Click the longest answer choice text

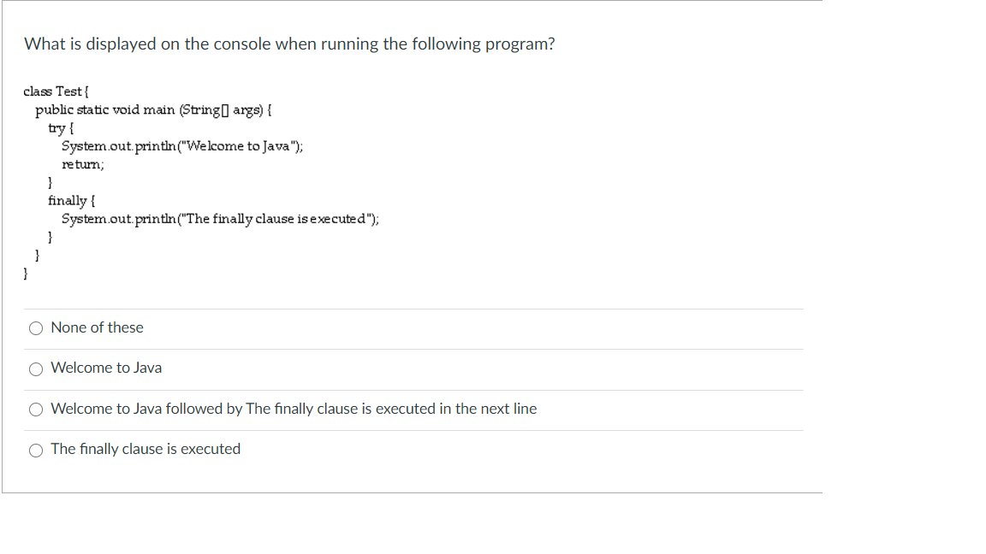pos(294,409)
